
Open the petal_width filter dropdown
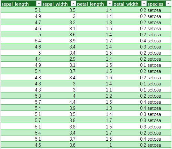[x=144, y=4]
